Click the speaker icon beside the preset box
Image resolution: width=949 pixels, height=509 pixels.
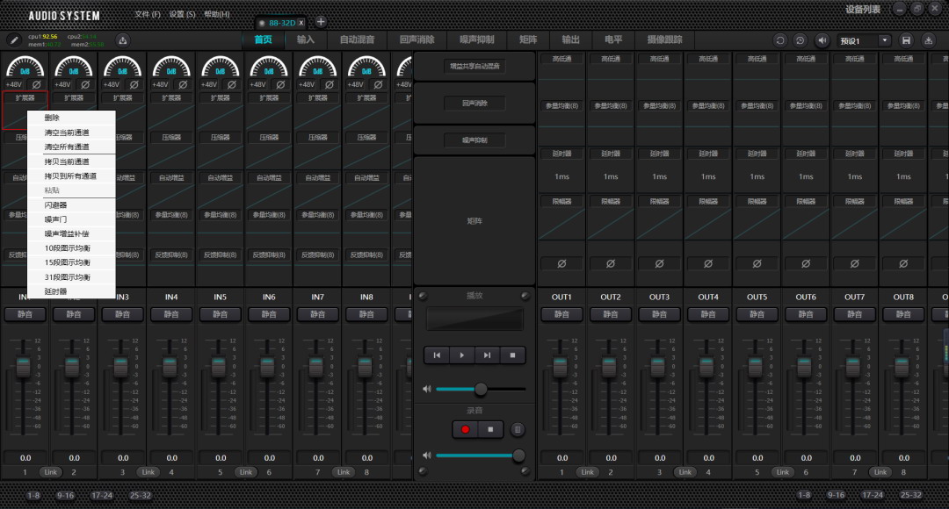point(822,40)
